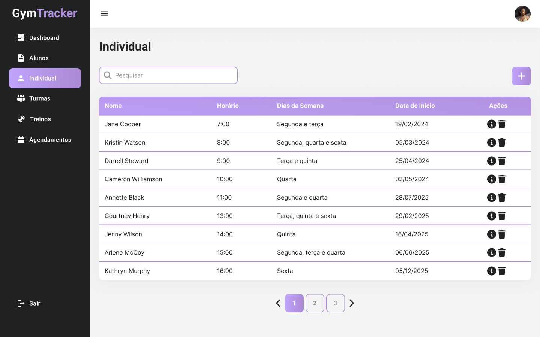Open Jenny Wilson's info icon
Image resolution: width=540 pixels, height=337 pixels.
point(491,234)
